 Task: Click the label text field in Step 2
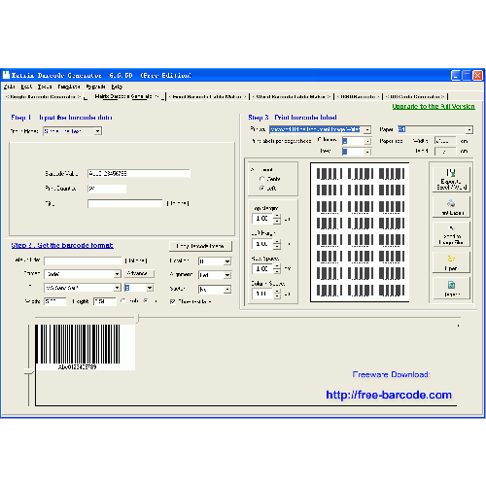point(83,260)
